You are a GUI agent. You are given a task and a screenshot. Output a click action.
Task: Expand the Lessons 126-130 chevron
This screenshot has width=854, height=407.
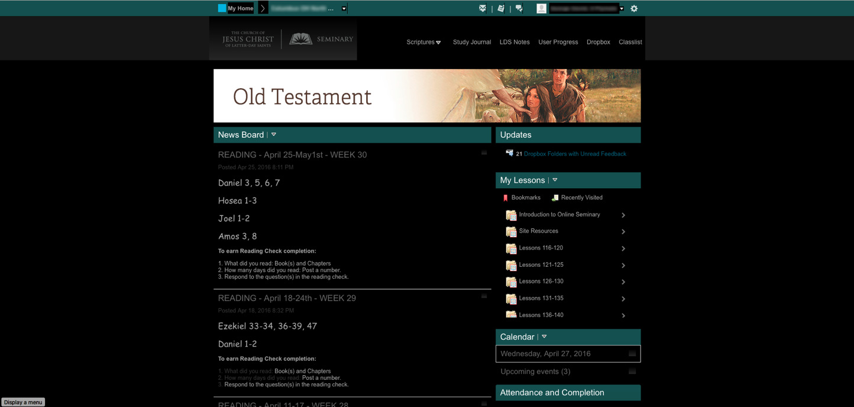[623, 282]
